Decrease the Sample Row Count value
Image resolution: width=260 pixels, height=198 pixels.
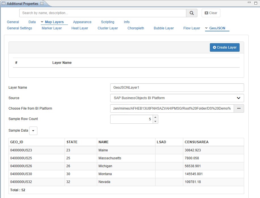click(x=155, y=121)
